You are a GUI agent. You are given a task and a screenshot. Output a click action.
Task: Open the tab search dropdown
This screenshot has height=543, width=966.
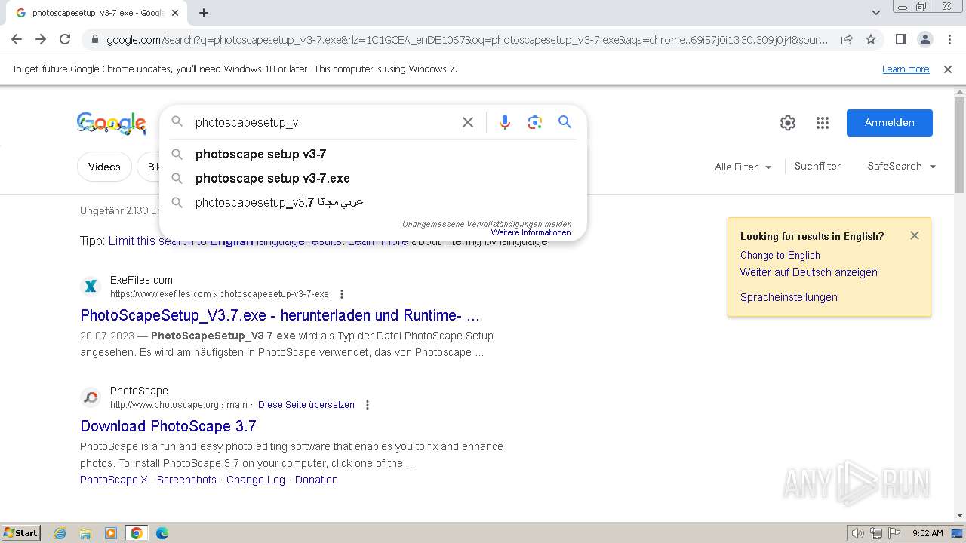[x=876, y=13]
